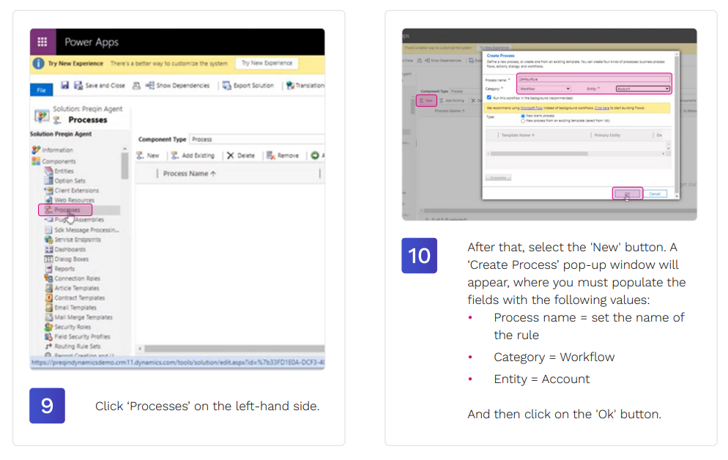Select Sdk Message Processing in tree
This screenshot has width=728, height=460.
click(x=82, y=230)
